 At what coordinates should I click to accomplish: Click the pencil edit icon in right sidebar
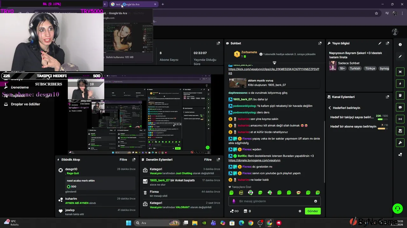400,56
